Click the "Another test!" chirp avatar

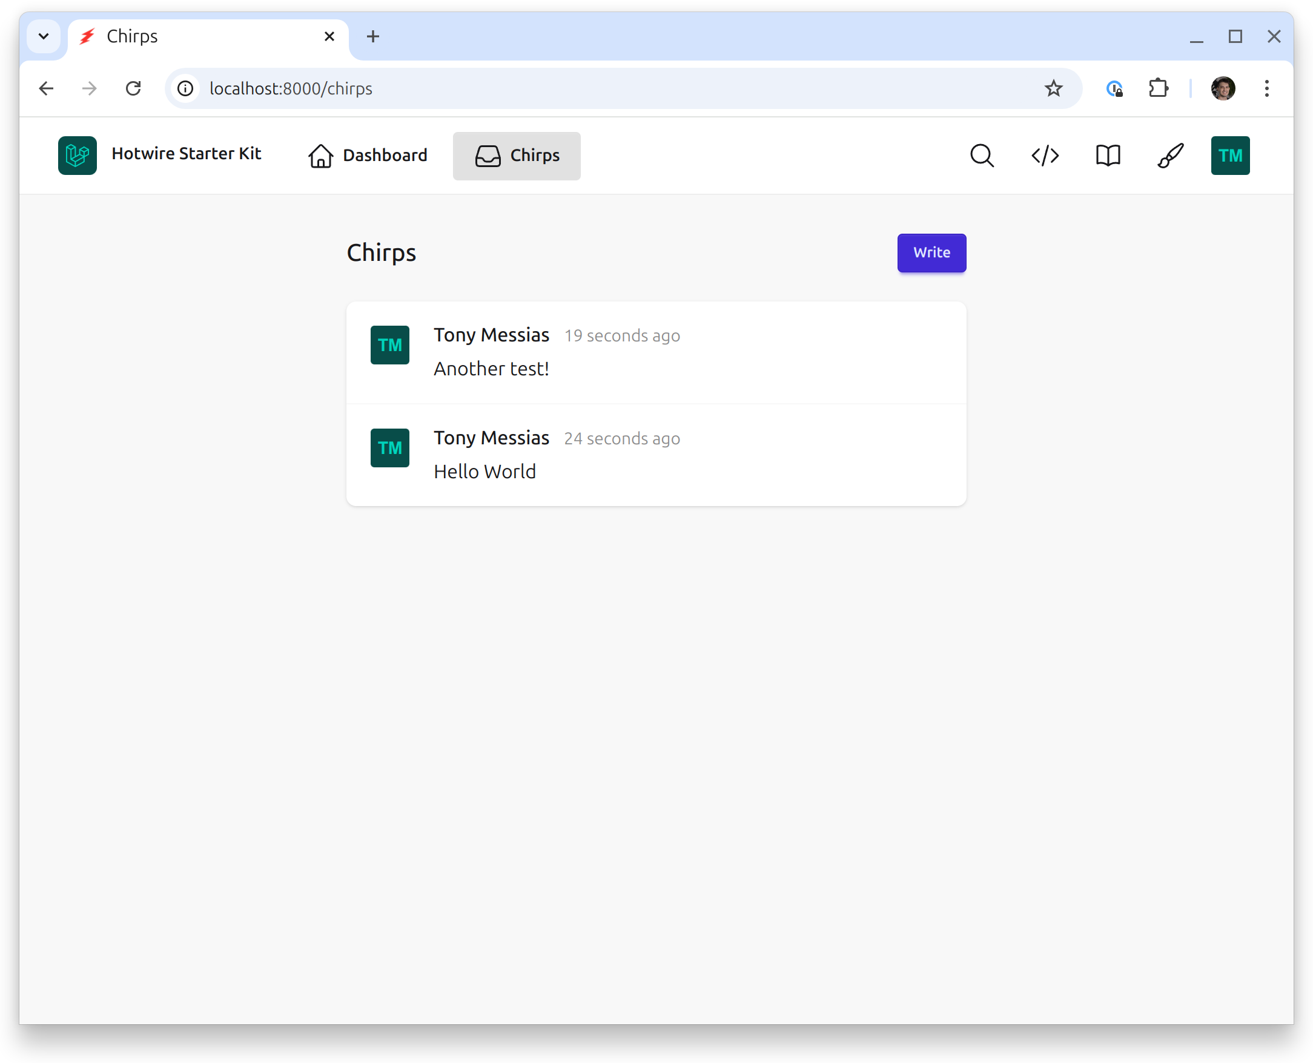pyautogui.click(x=389, y=344)
